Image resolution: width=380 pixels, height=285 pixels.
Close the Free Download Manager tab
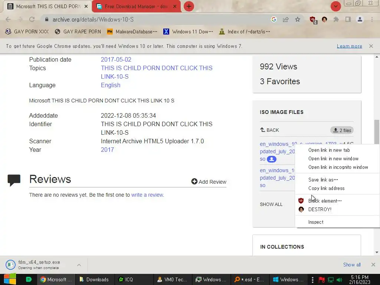[175, 7]
